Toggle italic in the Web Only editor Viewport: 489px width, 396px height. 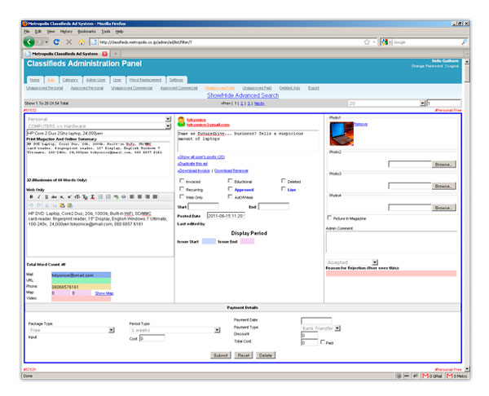(37, 196)
